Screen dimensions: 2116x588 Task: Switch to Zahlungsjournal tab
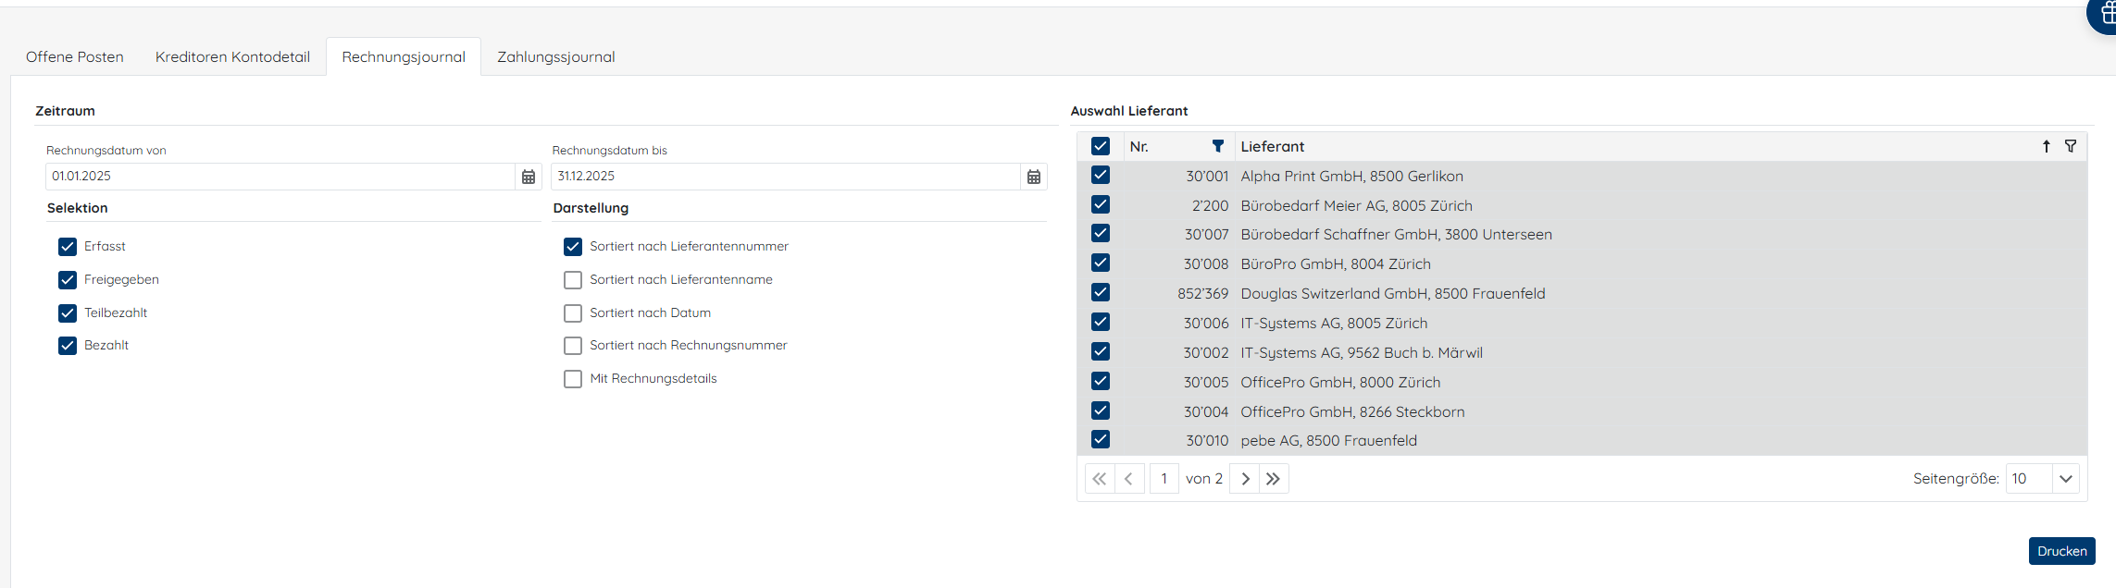(x=555, y=57)
